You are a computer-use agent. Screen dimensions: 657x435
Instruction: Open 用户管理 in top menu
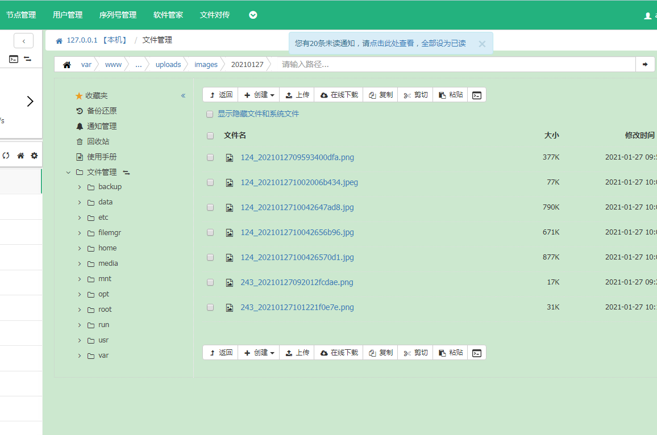pos(68,15)
